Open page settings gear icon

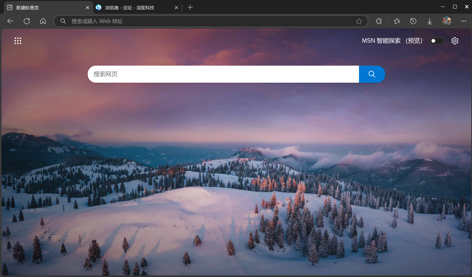click(455, 41)
